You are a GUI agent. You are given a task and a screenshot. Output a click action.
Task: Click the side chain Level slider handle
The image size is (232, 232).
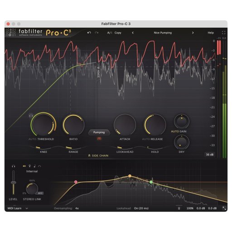14,183
